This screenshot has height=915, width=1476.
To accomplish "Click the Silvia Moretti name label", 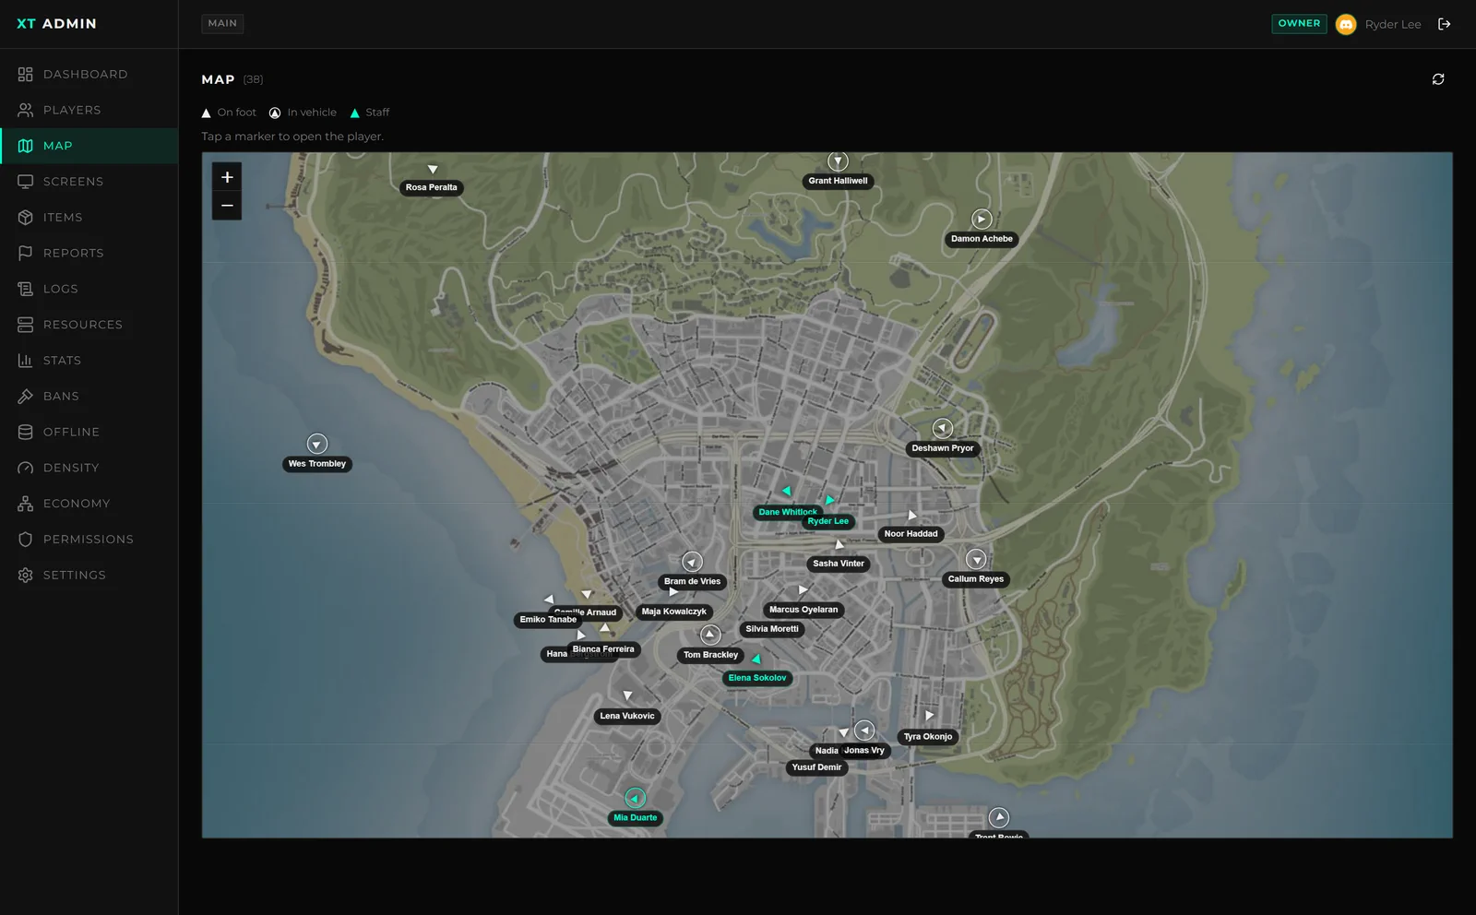I will coord(772,629).
